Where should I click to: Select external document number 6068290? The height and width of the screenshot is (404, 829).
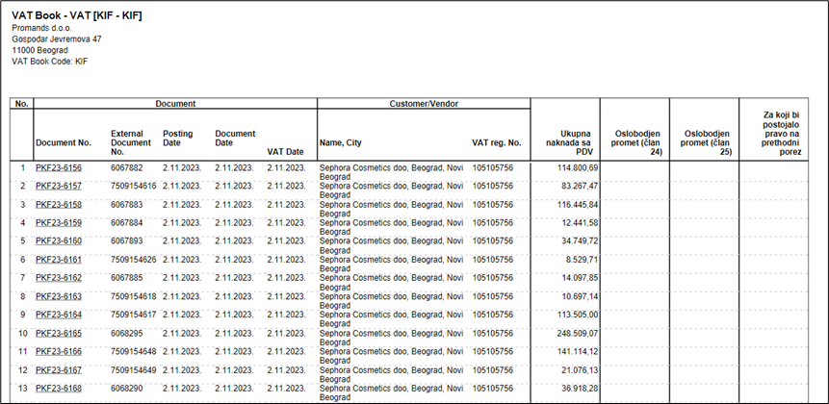click(x=126, y=389)
